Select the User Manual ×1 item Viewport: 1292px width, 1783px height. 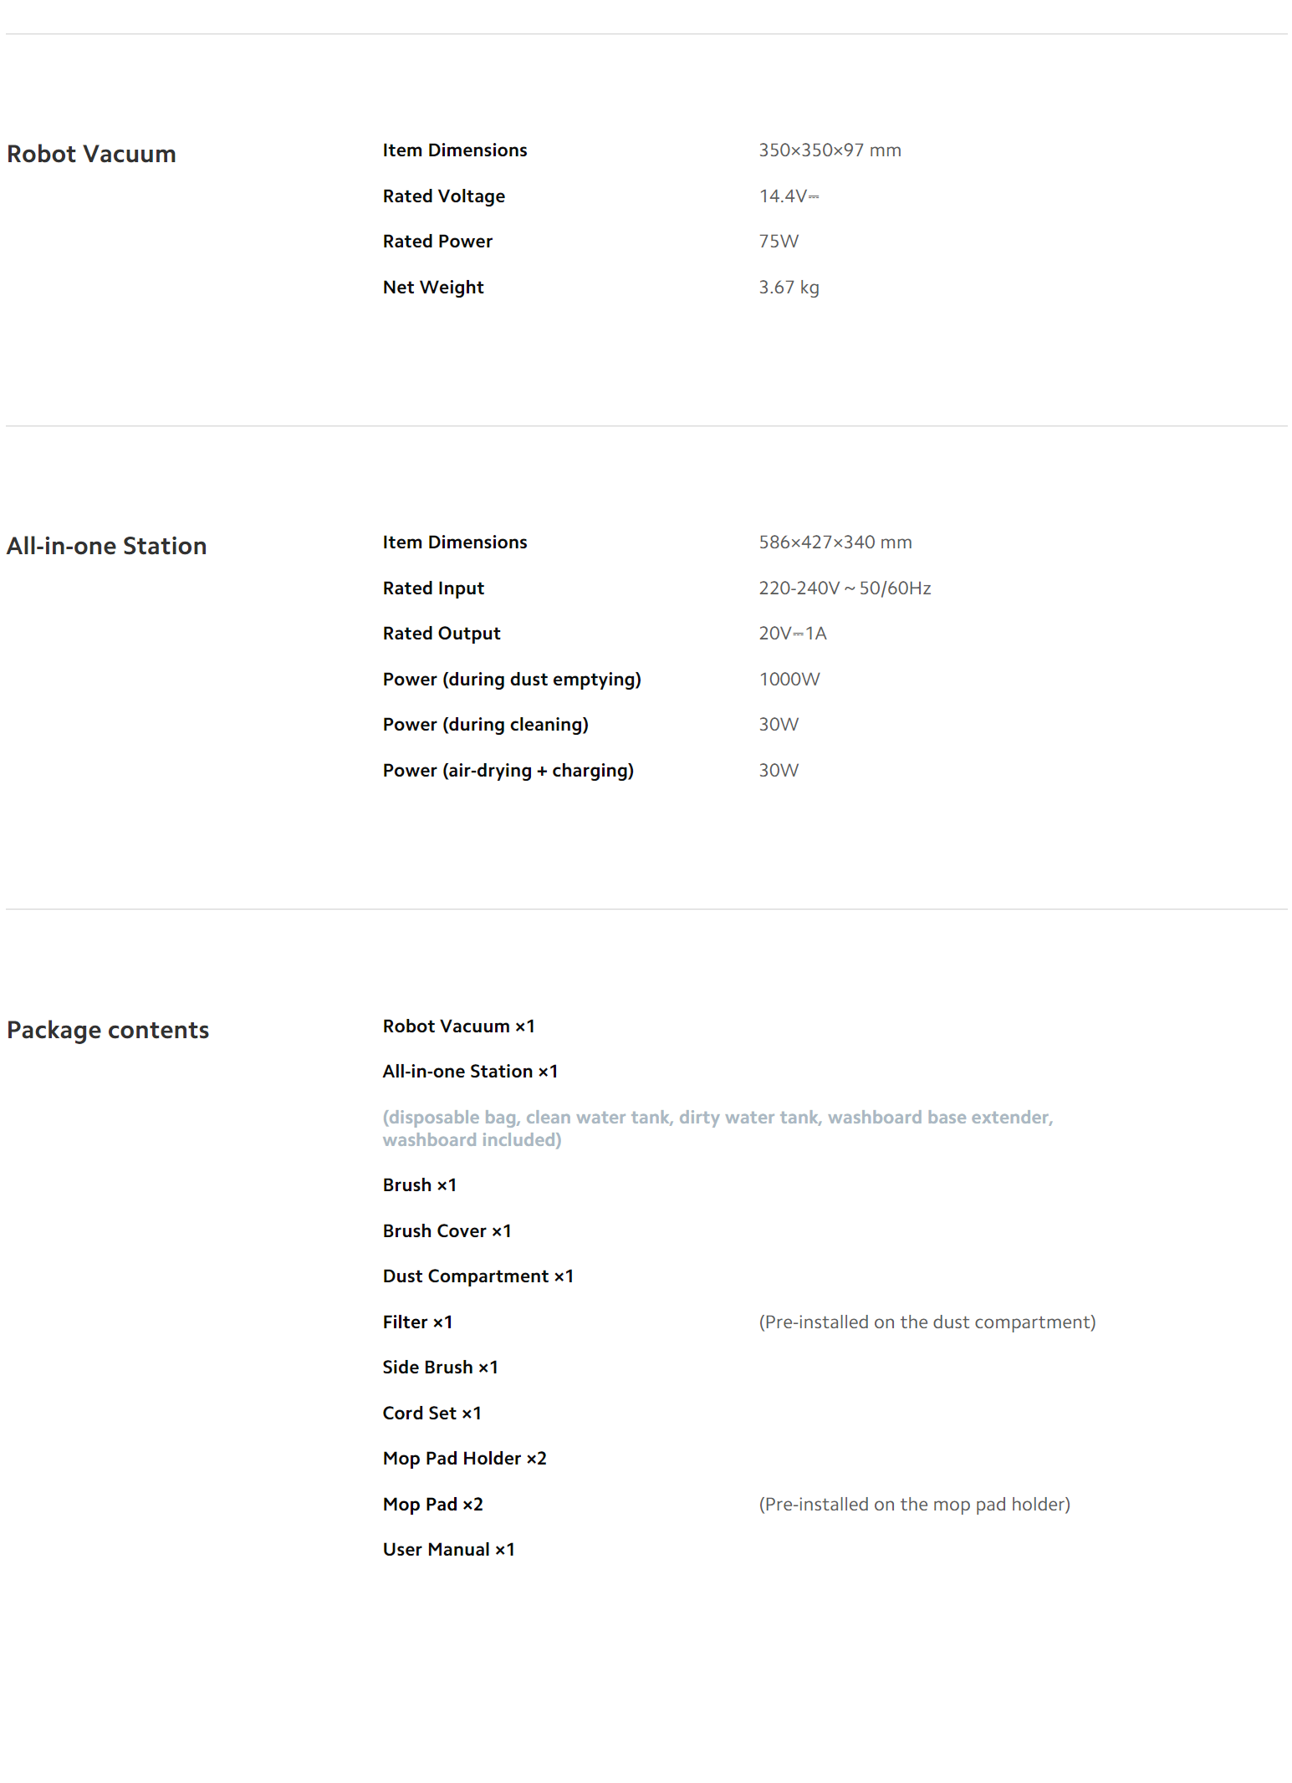point(448,1549)
